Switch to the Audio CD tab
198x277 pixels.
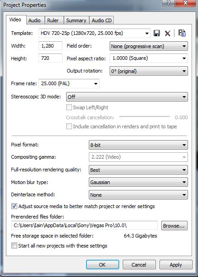pyautogui.click(x=101, y=20)
